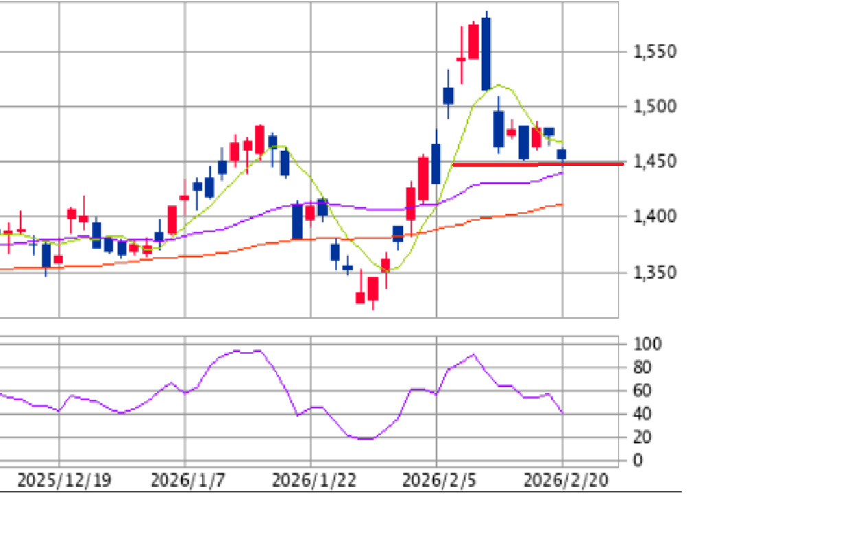Click the 2026/1/7 date label
Screen dimensions: 865x559
[x=187, y=480]
